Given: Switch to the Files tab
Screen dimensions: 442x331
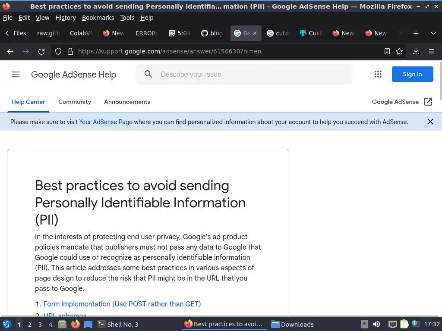Looking at the screenshot, I should point(20,33).
